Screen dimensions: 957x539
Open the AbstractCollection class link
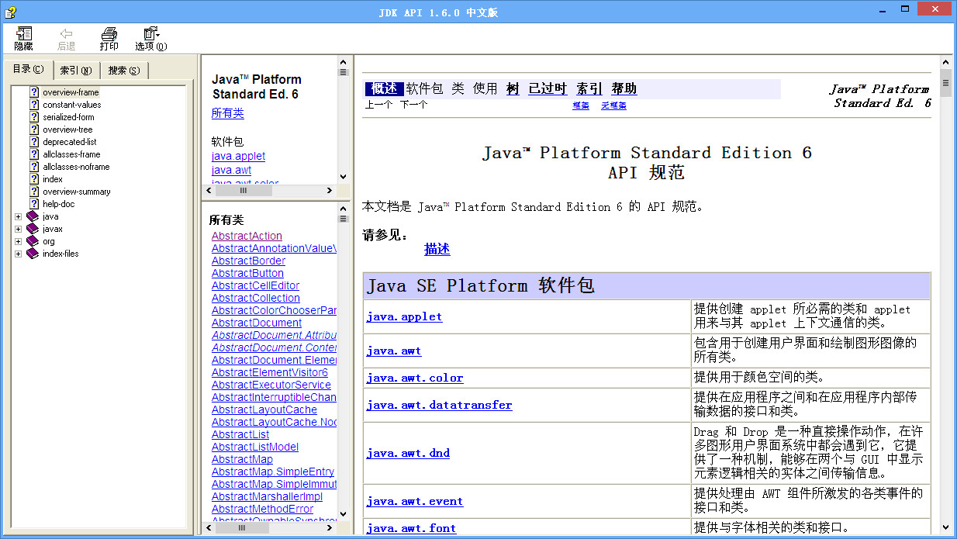click(255, 298)
